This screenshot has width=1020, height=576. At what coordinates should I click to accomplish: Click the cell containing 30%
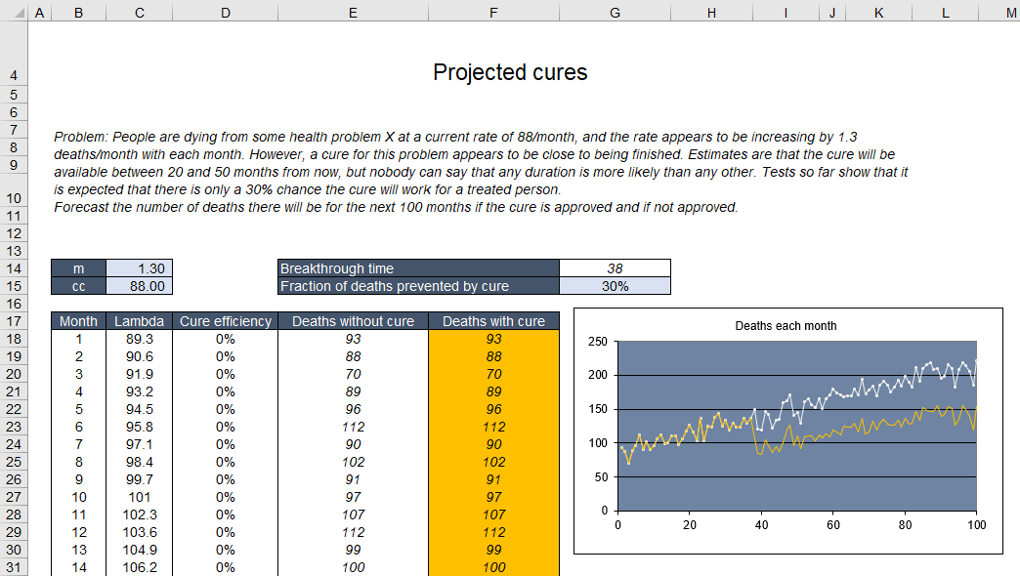click(615, 286)
